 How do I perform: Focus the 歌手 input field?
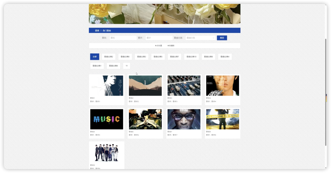tap(159, 38)
